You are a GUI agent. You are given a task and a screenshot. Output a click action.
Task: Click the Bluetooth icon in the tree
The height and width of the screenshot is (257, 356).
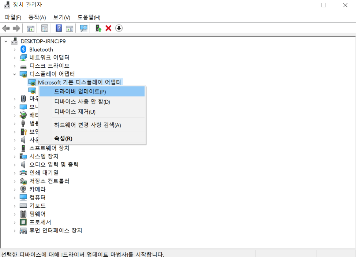click(x=23, y=49)
